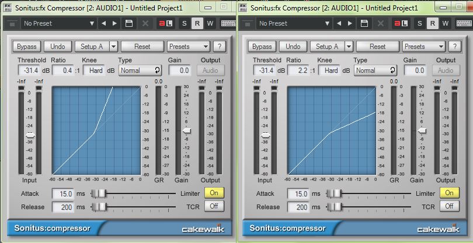Save preset using disk icon, left window
Viewport: 473px width, 243px height.
pos(129,23)
